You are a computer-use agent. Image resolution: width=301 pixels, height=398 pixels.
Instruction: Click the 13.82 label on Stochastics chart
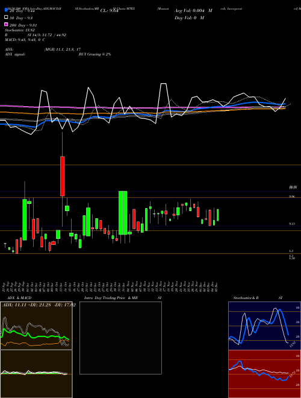click(x=292, y=345)
